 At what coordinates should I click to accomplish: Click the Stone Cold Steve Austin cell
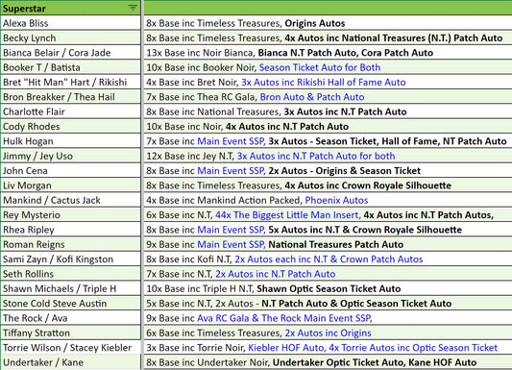[x=70, y=304]
